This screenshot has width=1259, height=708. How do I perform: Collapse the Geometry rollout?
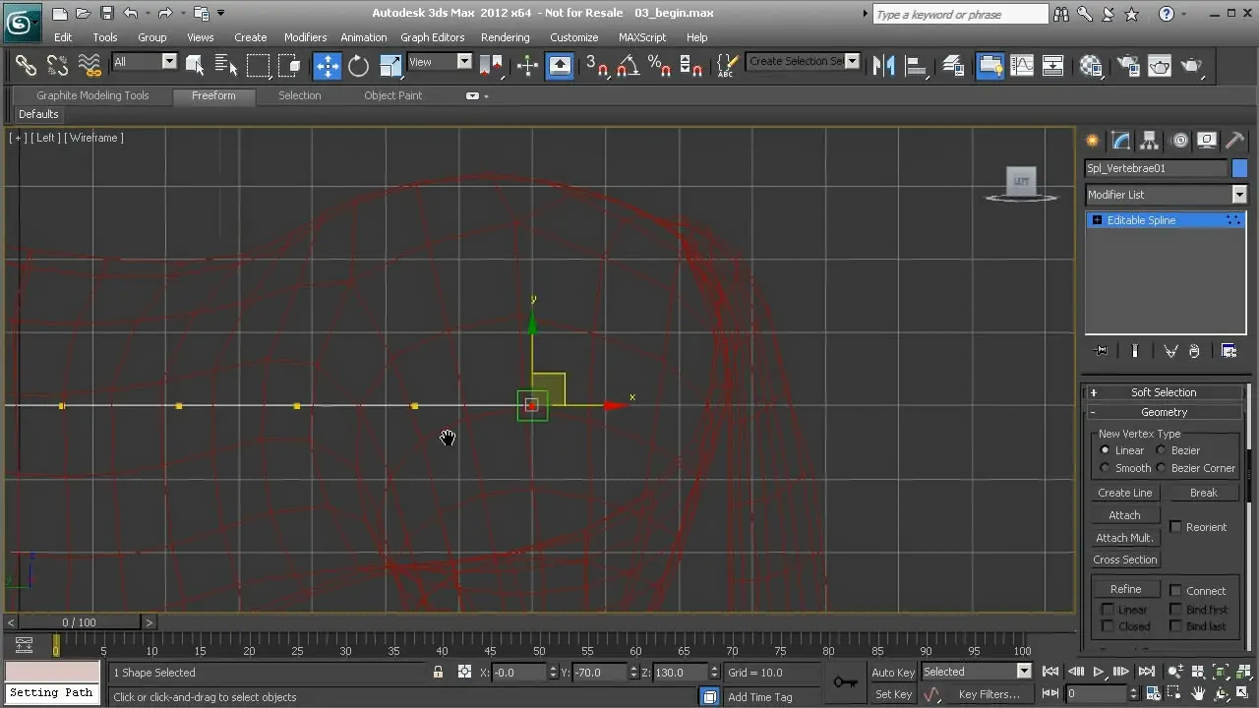1164,412
